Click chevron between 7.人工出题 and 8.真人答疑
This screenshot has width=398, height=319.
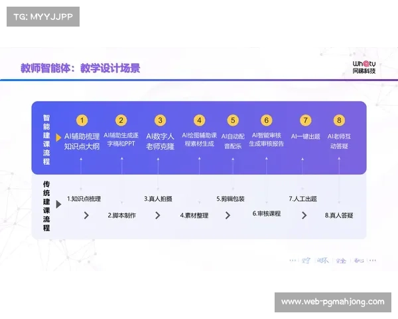[304, 215]
